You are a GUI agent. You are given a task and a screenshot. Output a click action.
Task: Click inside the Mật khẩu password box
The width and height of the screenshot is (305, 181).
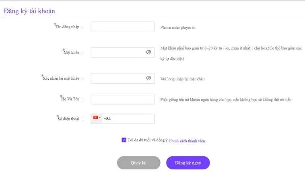point(118,53)
